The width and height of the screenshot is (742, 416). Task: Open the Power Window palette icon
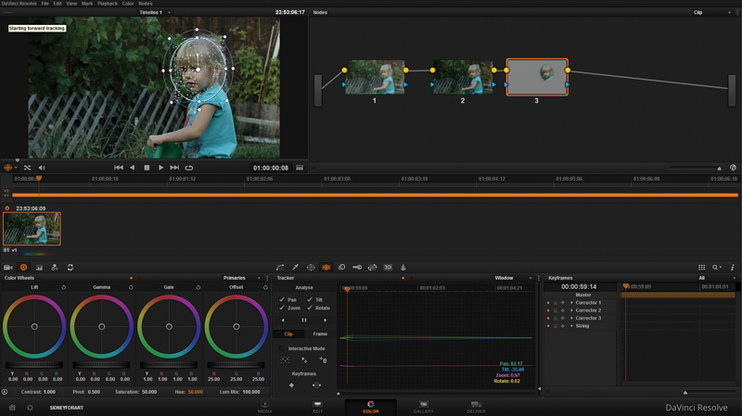pos(311,268)
